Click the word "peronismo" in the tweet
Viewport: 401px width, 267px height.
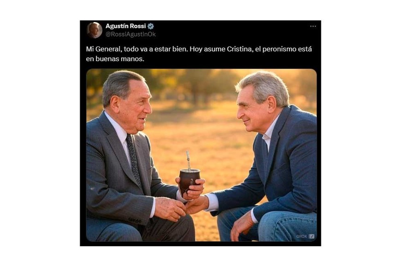(x=279, y=49)
